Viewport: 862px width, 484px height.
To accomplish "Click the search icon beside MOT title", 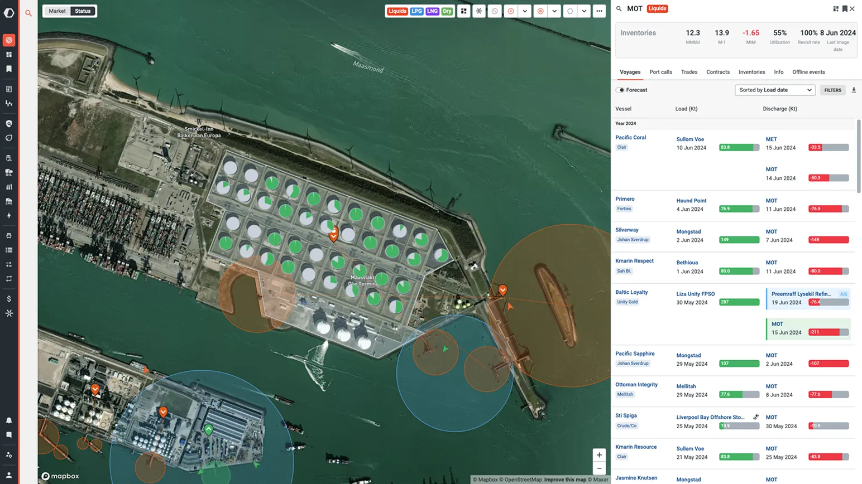I will click(x=619, y=8).
